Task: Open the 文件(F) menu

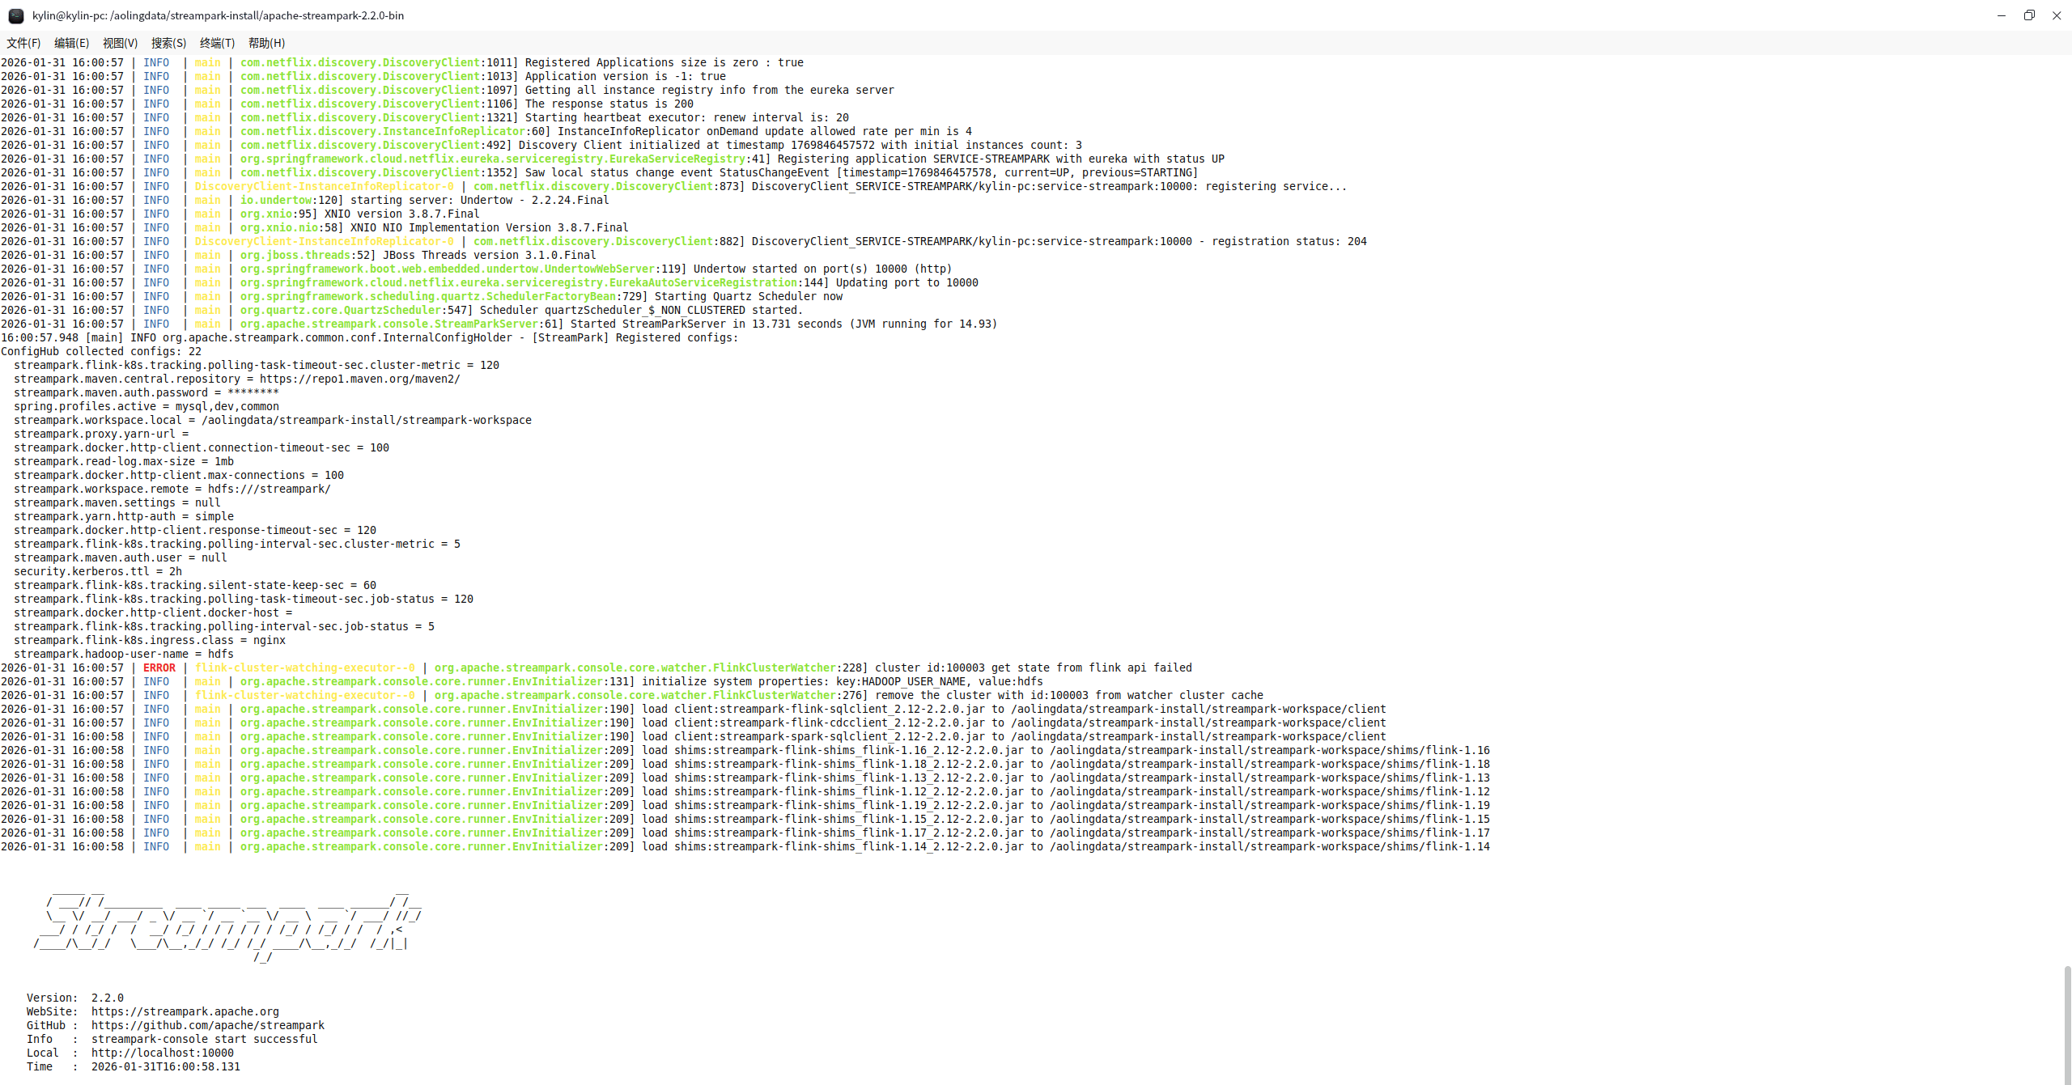Action: click(x=23, y=43)
